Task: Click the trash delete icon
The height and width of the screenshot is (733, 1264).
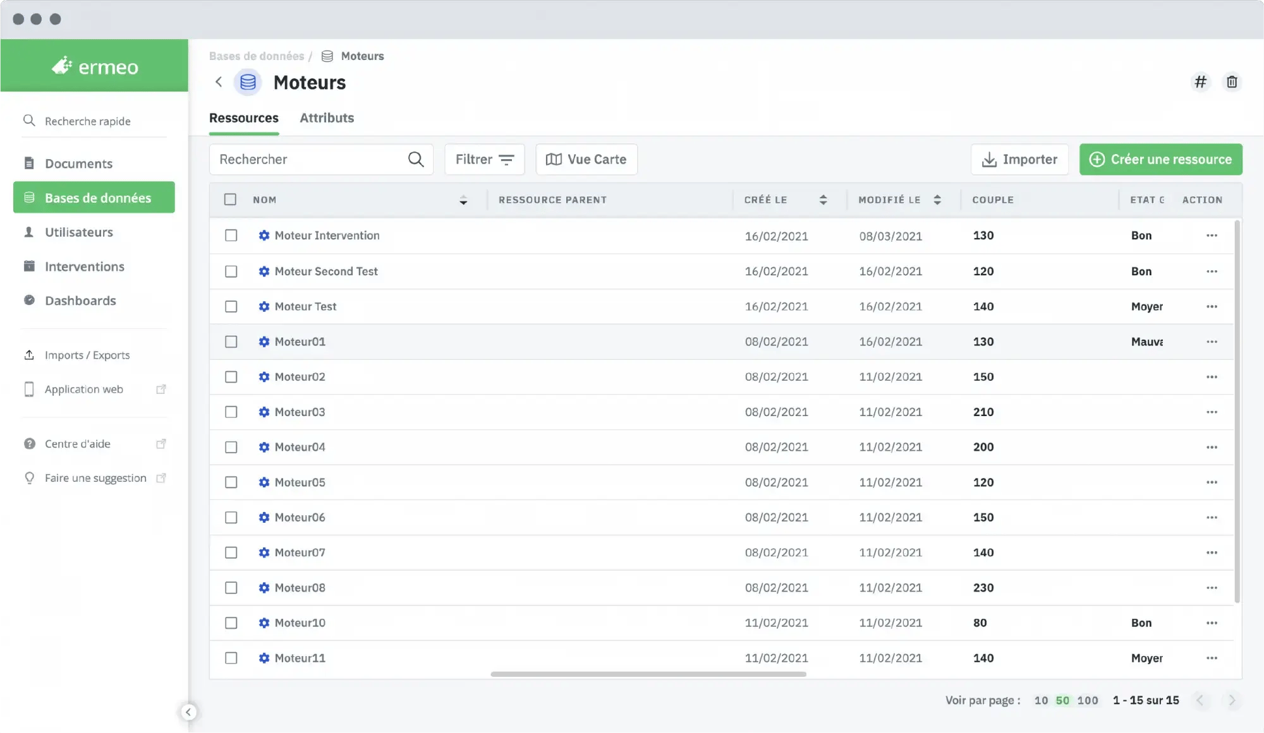Action: point(1232,82)
